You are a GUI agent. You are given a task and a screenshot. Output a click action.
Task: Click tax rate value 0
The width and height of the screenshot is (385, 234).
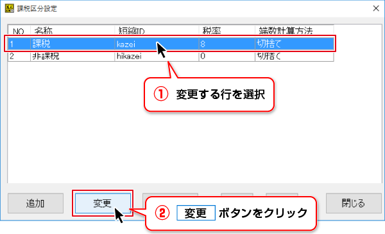pyautogui.click(x=227, y=56)
